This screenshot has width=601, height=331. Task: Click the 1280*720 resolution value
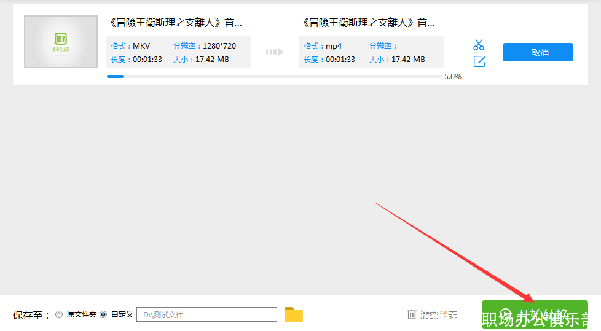click(x=219, y=46)
